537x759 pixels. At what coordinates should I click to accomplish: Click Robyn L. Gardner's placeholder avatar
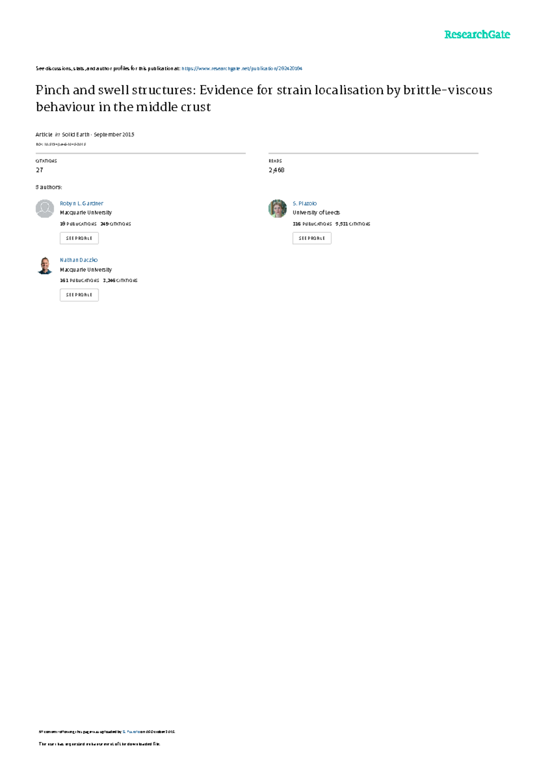45,208
